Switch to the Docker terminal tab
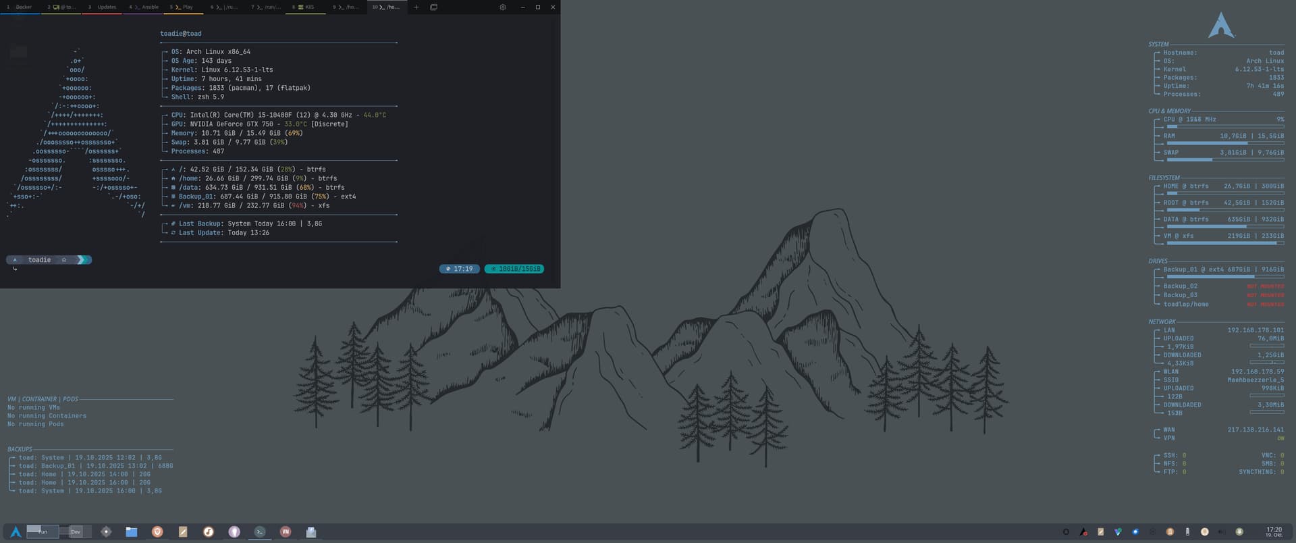 coord(20,7)
